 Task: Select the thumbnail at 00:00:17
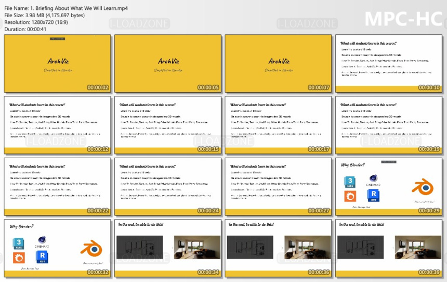coord(278,125)
